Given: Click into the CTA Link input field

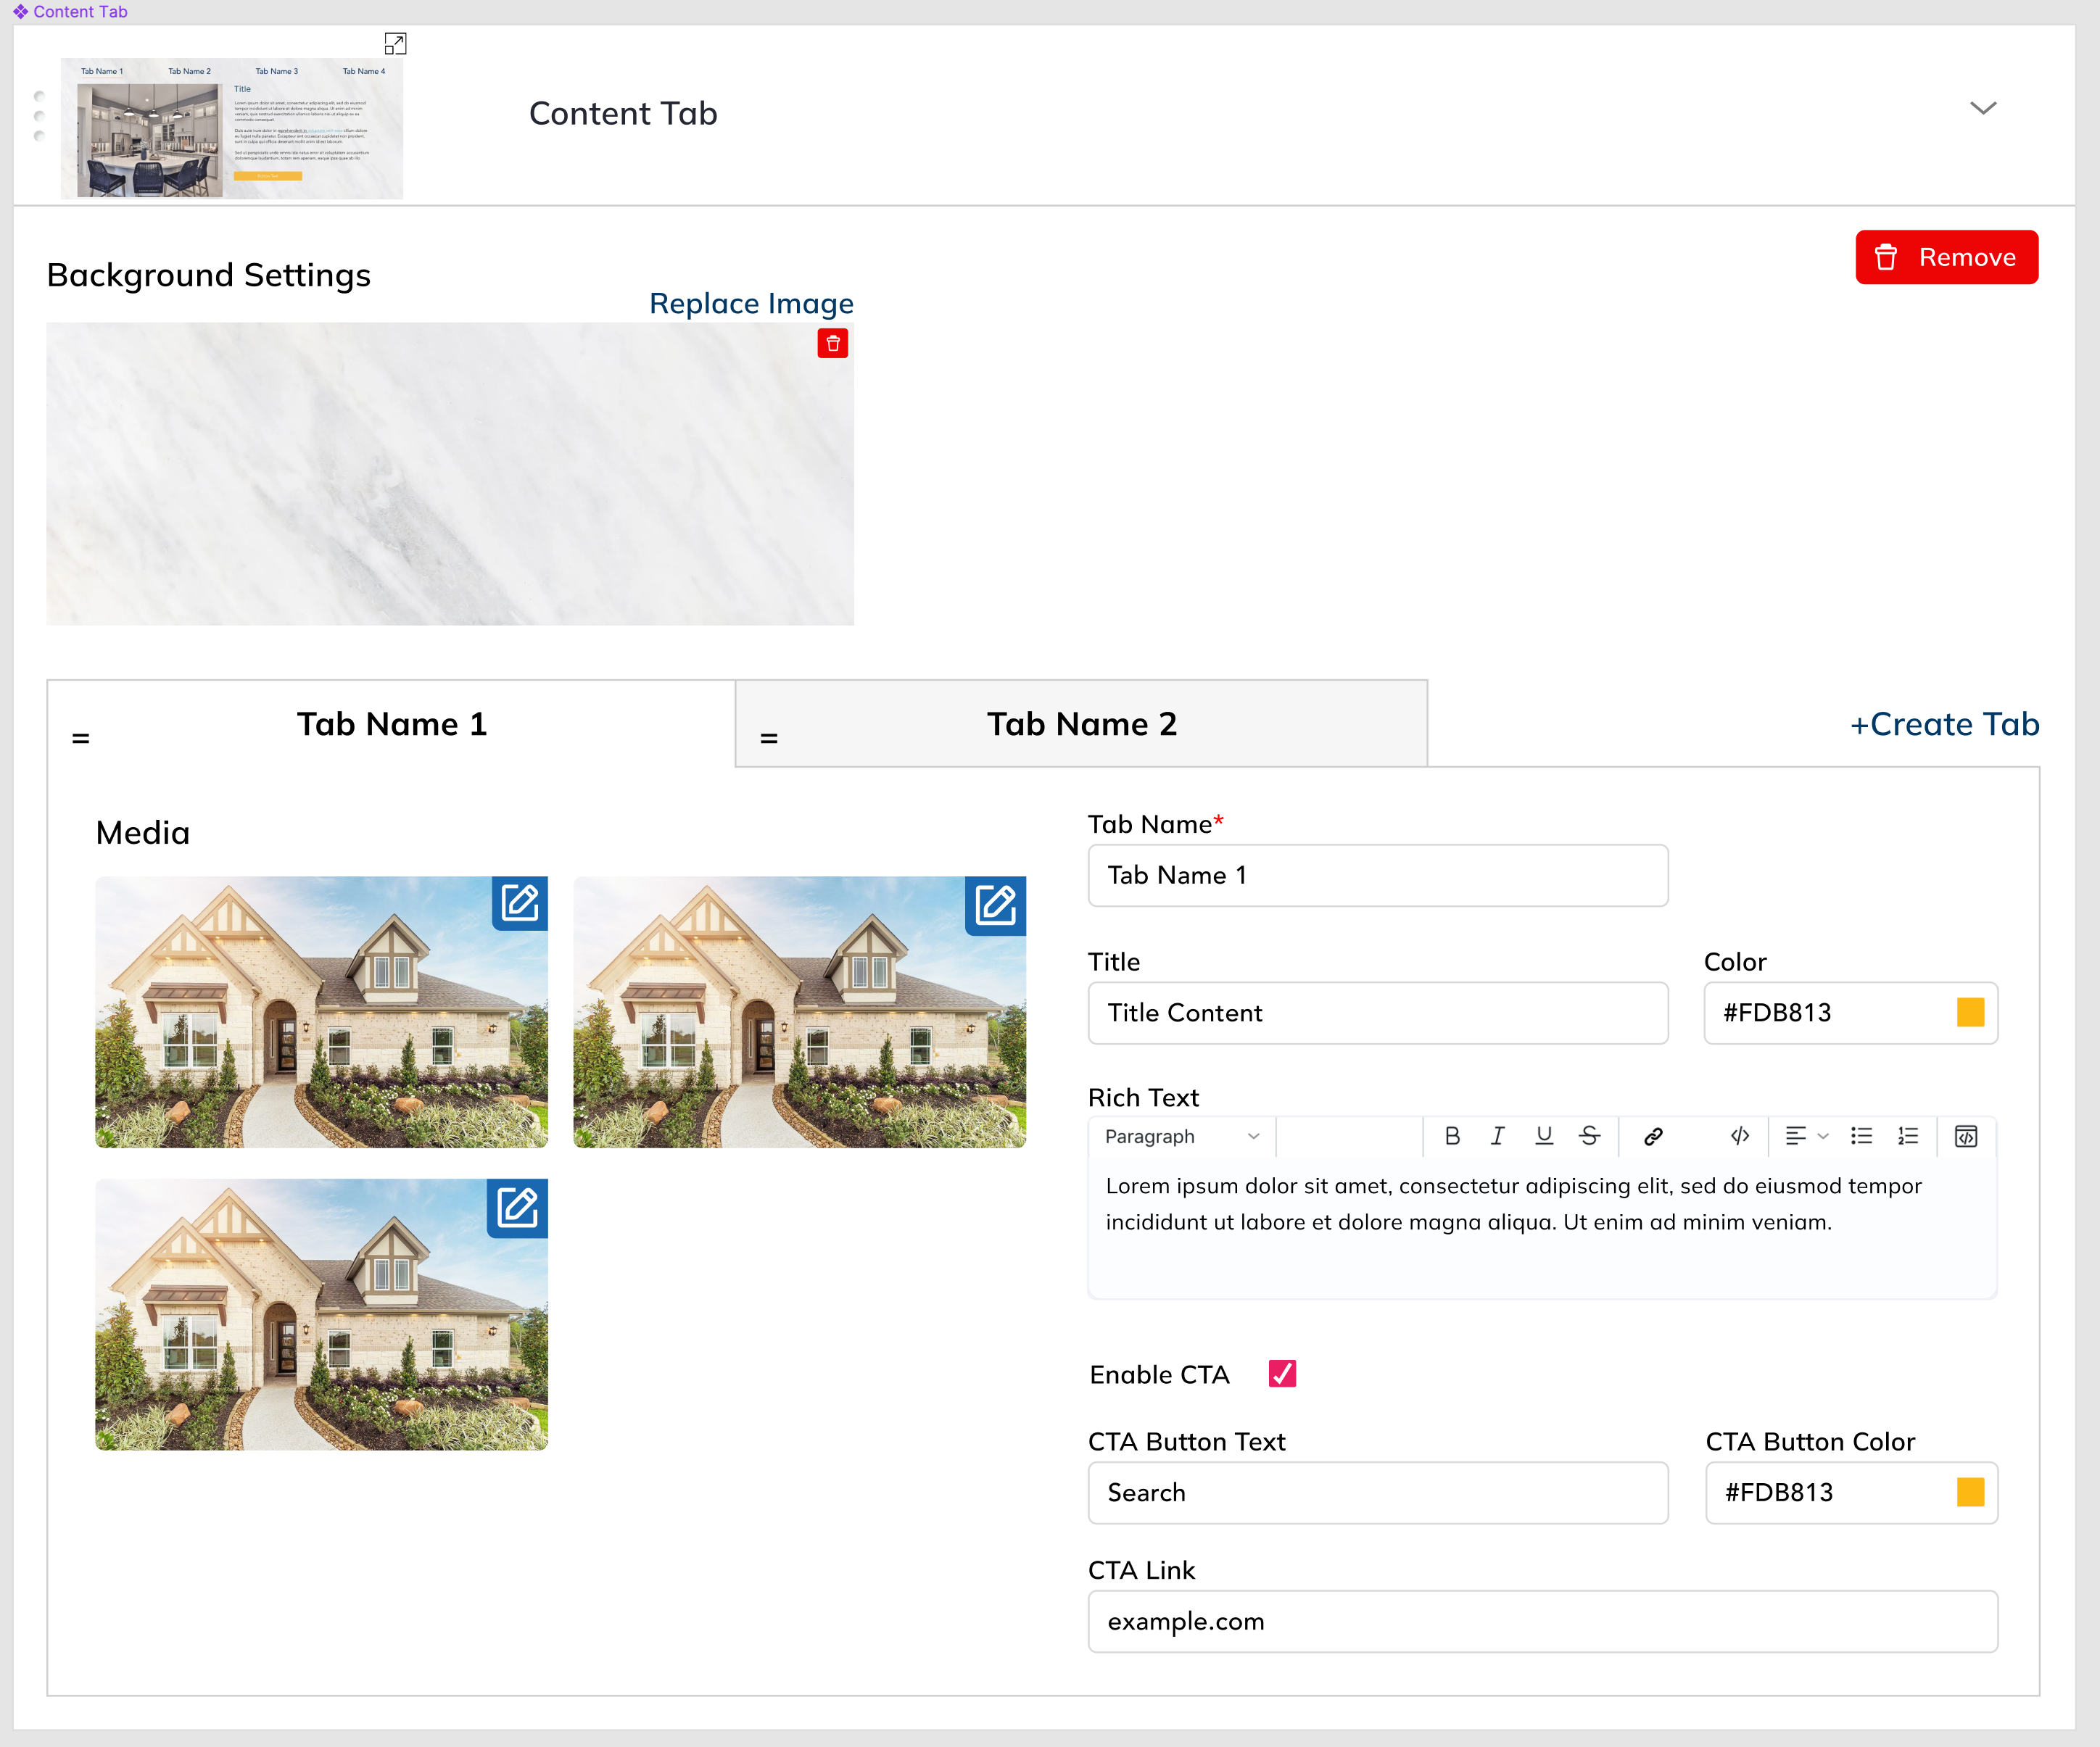Looking at the screenshot, I should pos(1542,1621).
